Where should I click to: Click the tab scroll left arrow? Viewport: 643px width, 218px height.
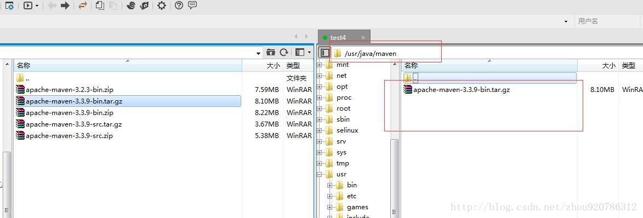click(x=295, y=37)
